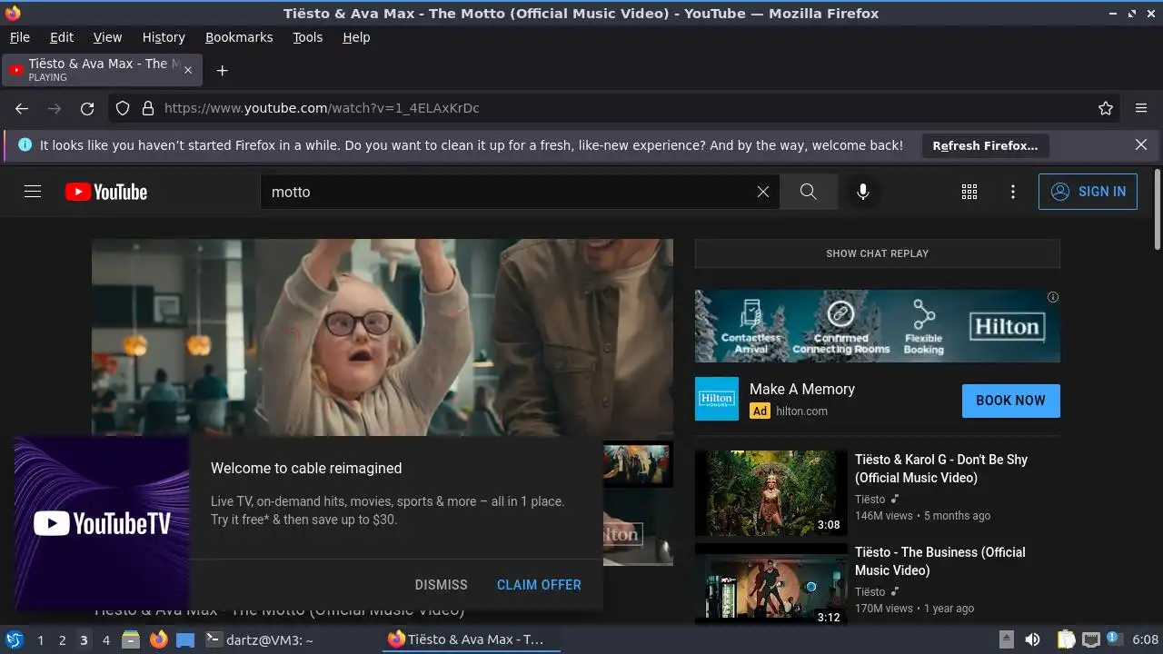
Task: Go back with the Firefox back arrow
Action: [22, 108]
